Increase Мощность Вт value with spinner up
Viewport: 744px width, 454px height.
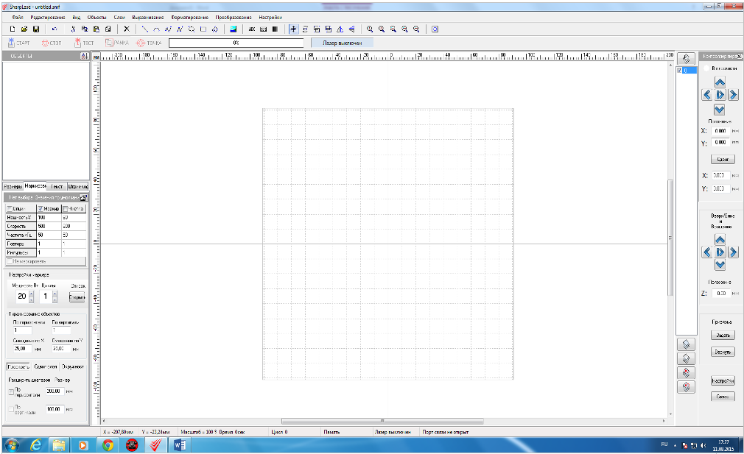coord(31,293)
